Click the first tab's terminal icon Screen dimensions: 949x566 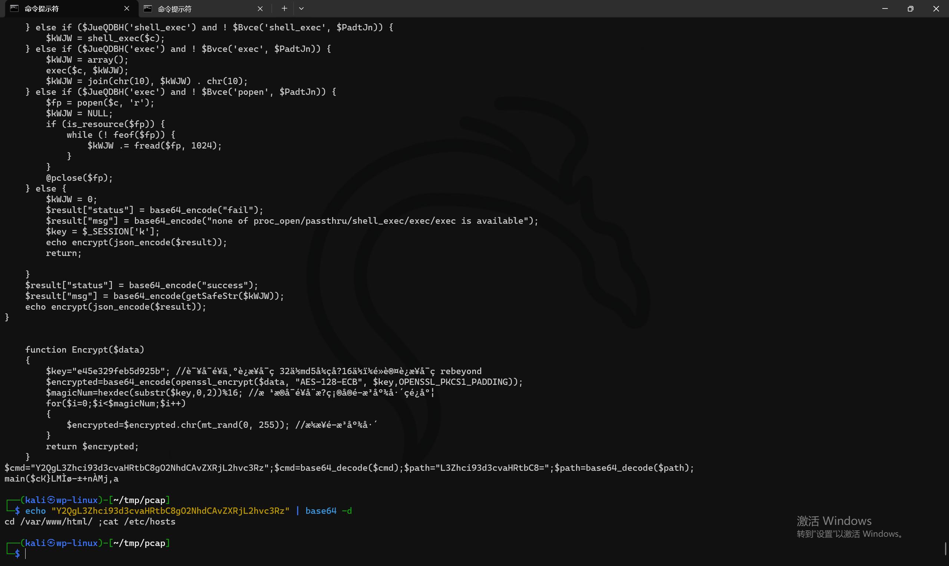point(14,9)
